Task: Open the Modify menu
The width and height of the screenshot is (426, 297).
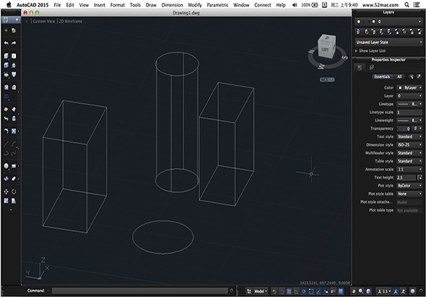Action: pos(195,5)
